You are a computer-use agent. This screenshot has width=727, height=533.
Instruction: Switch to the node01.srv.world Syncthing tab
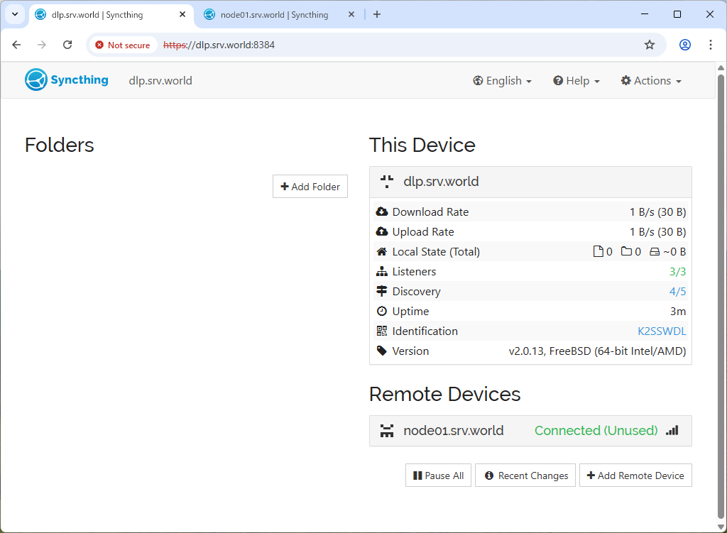273,15
